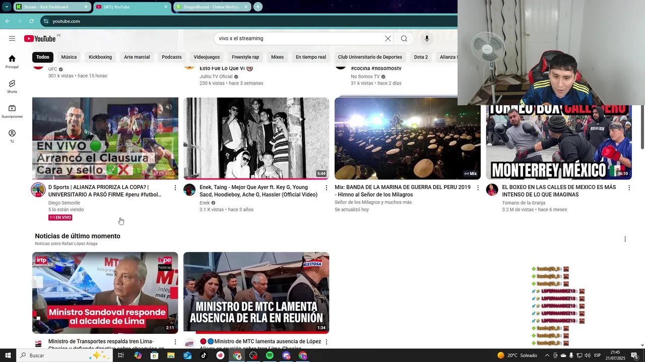Go to YouTube home via logo
This screenshot has width=645, height=362.
[40, 39]
